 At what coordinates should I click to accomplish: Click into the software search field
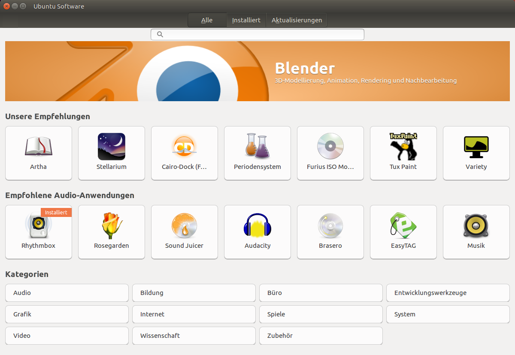click(x=257, y=34)
